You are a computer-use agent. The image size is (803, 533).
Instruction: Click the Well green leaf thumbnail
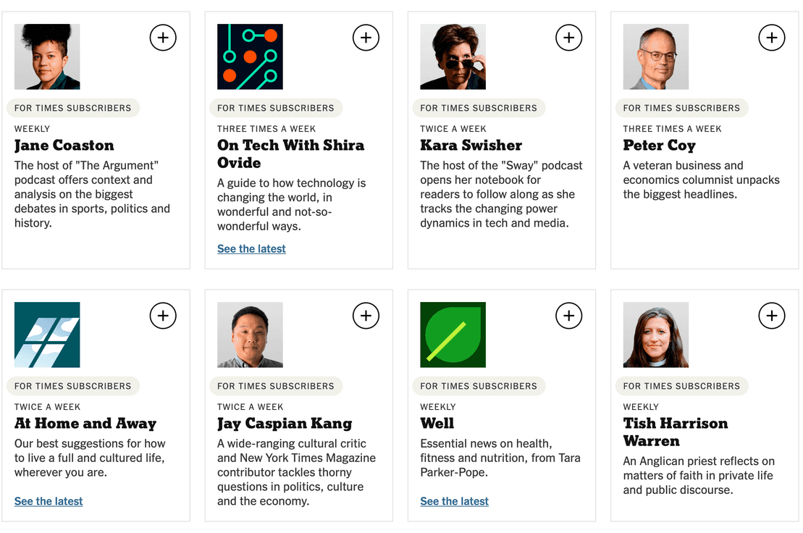(x=453, y=335)
